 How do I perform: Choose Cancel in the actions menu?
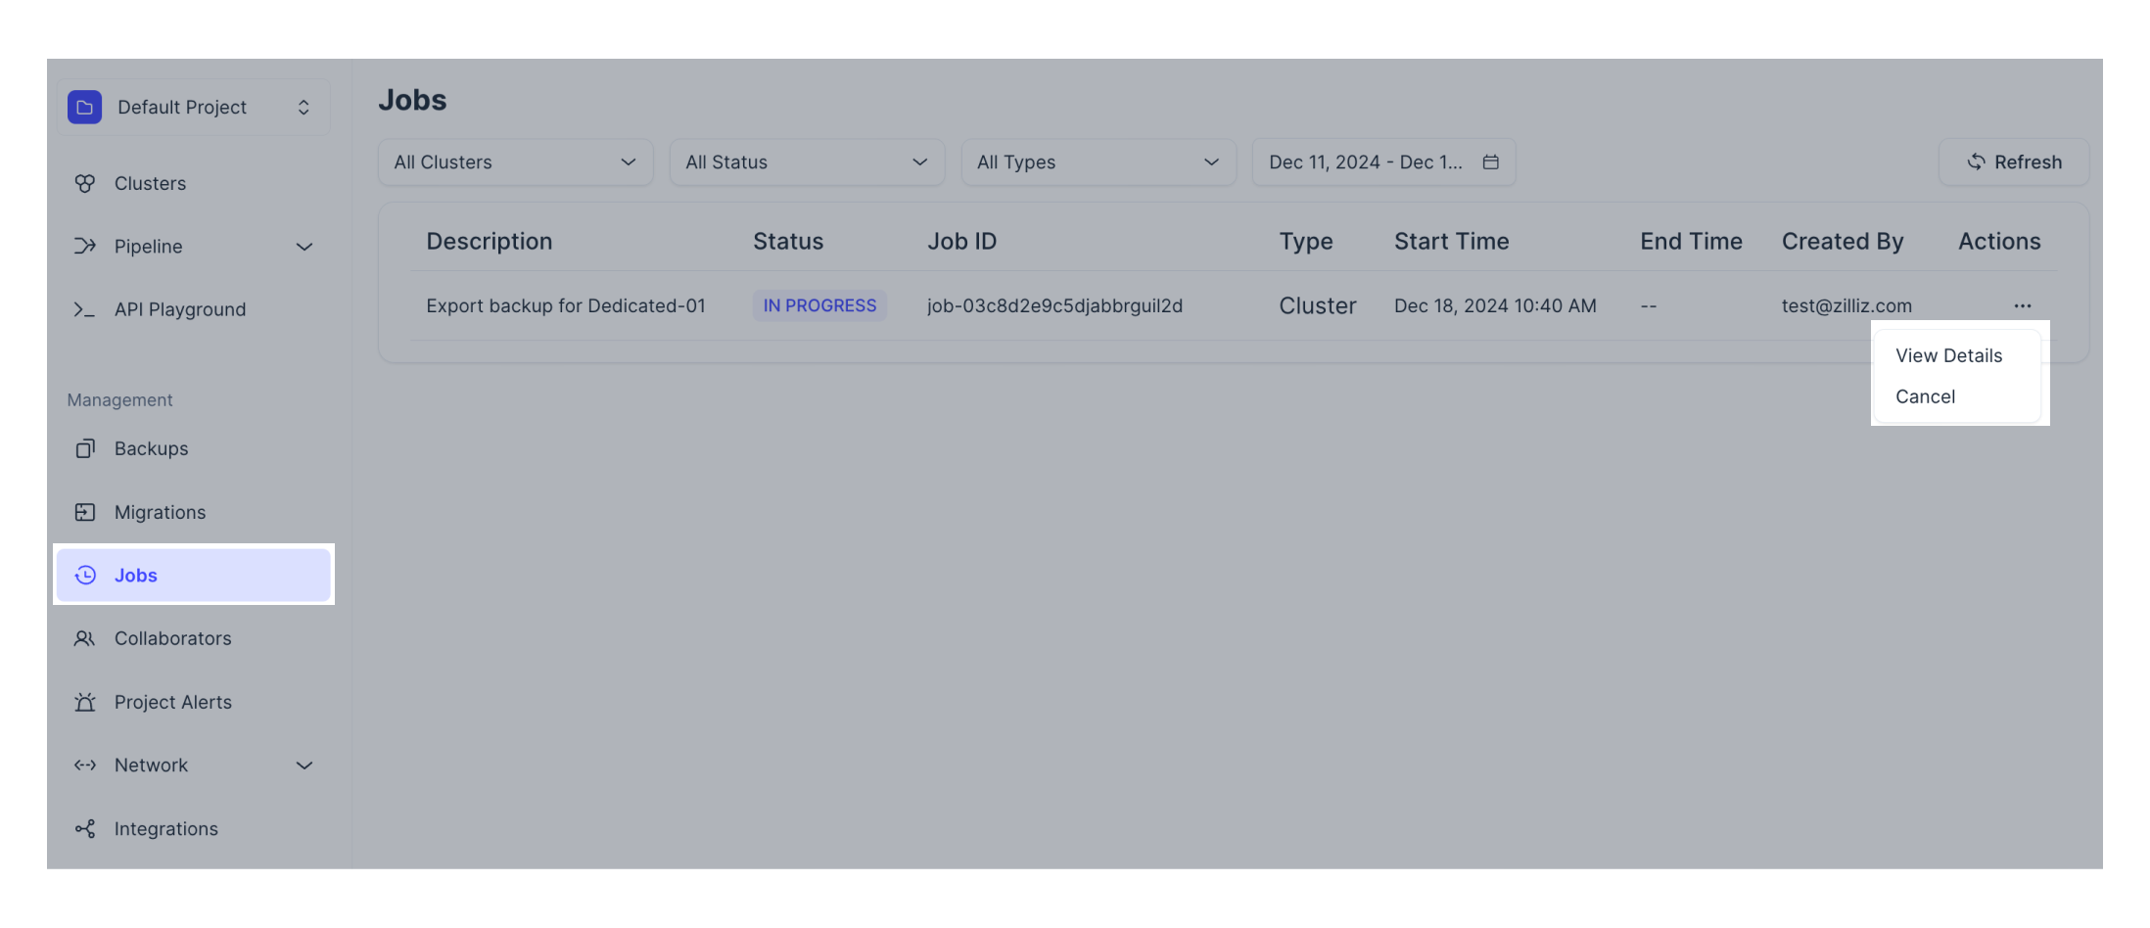1925,396
